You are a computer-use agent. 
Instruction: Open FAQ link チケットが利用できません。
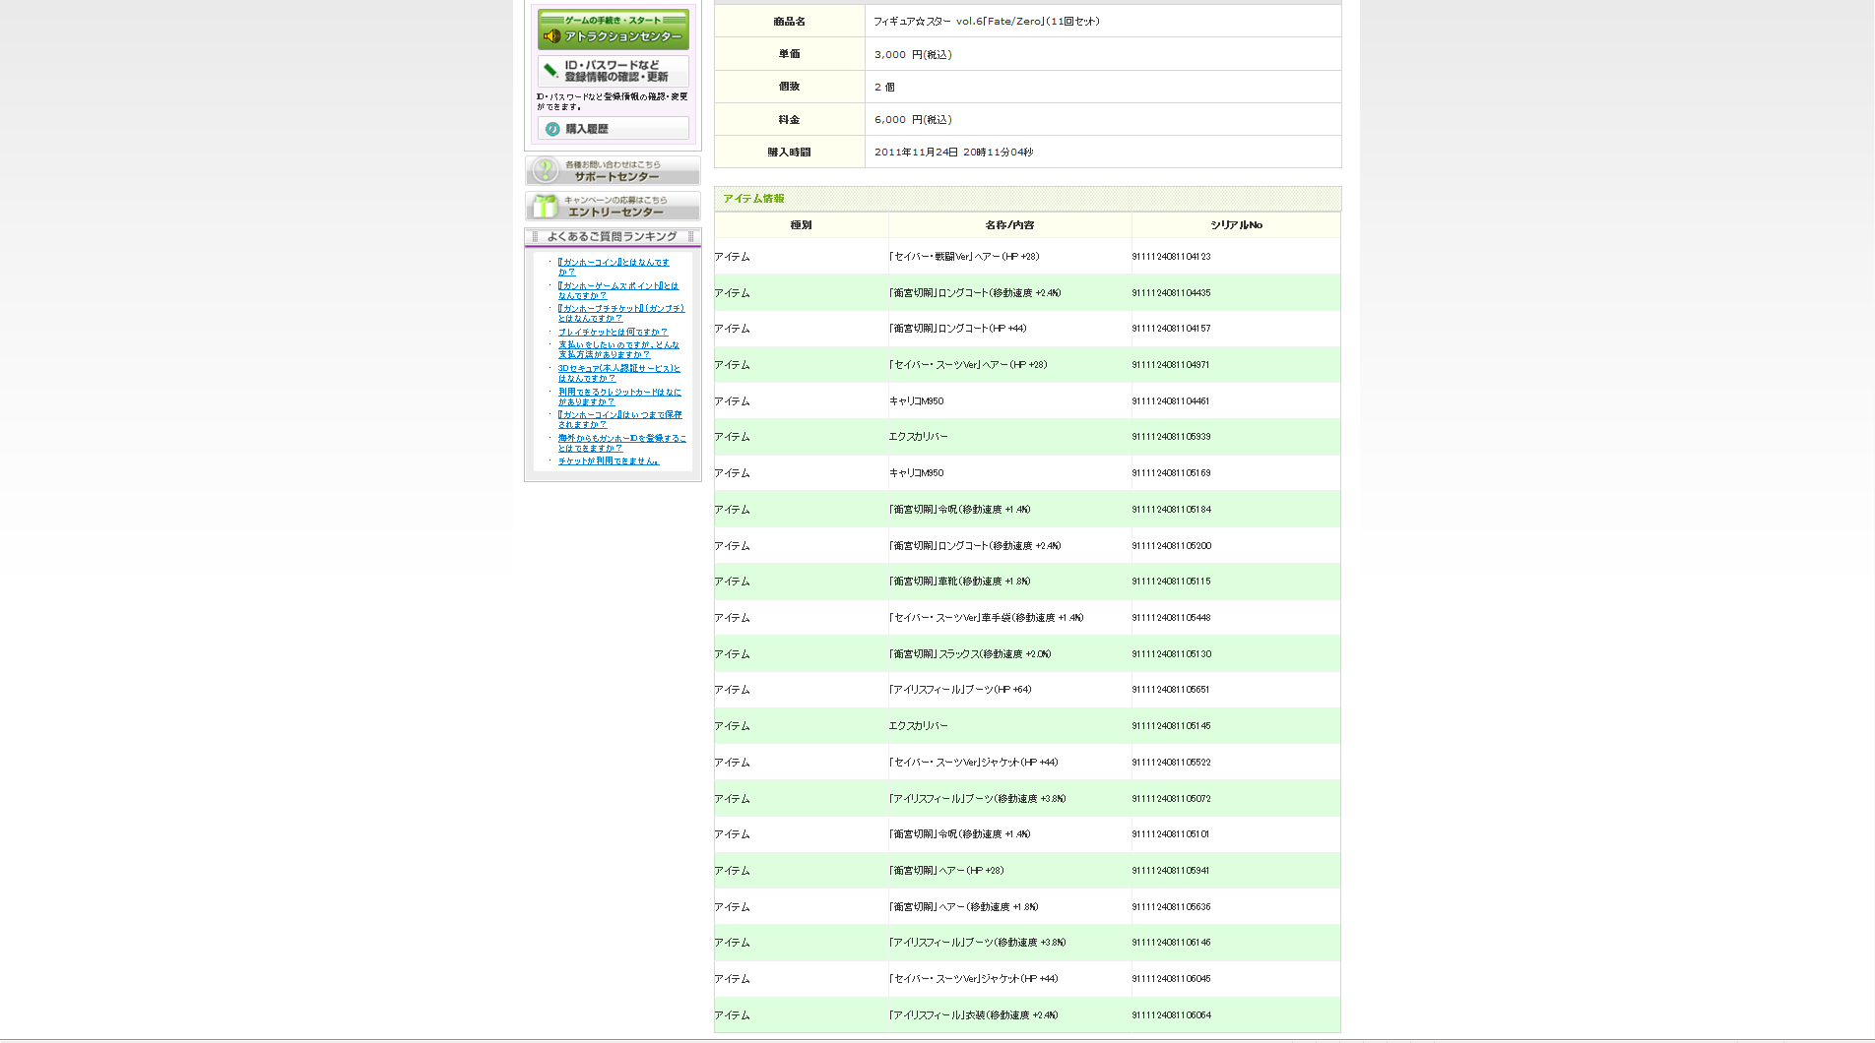[609, 460]
